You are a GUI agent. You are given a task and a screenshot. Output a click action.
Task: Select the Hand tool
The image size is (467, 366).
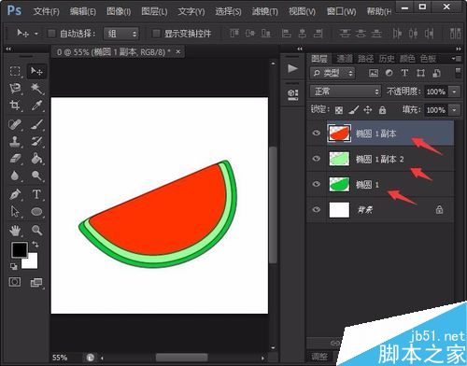tap(15, 231)
